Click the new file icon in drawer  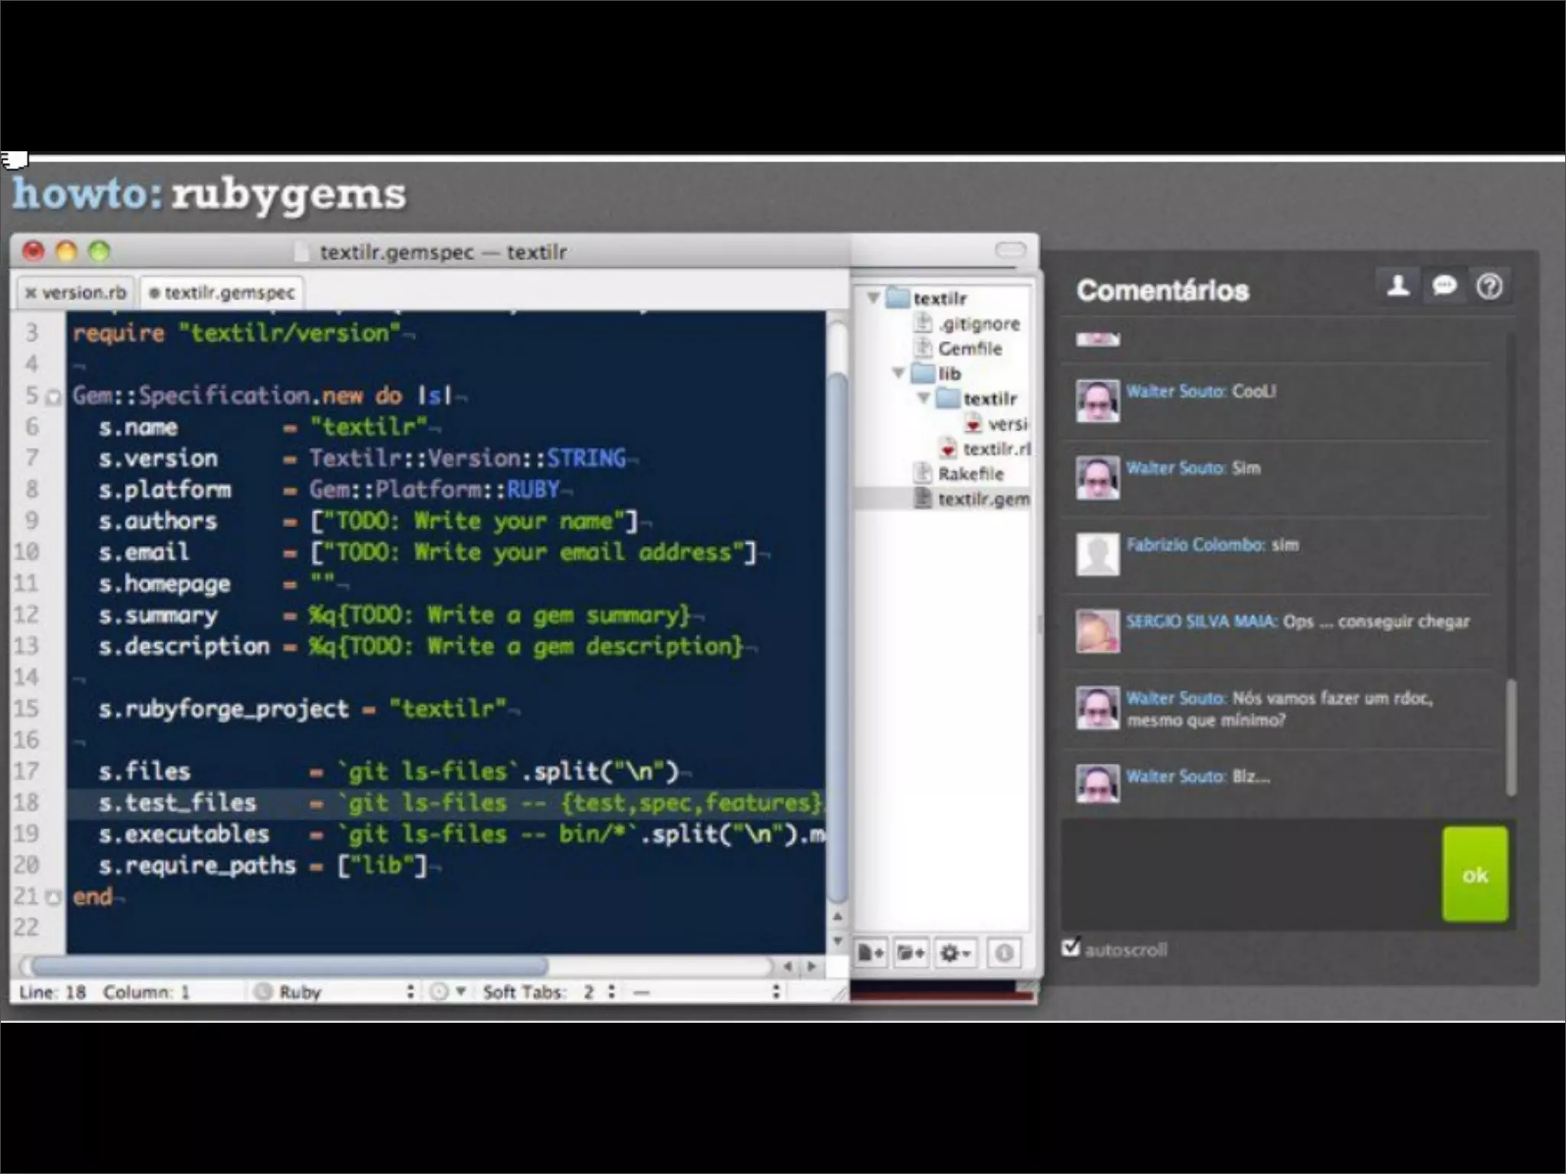[x=871, y=952]
